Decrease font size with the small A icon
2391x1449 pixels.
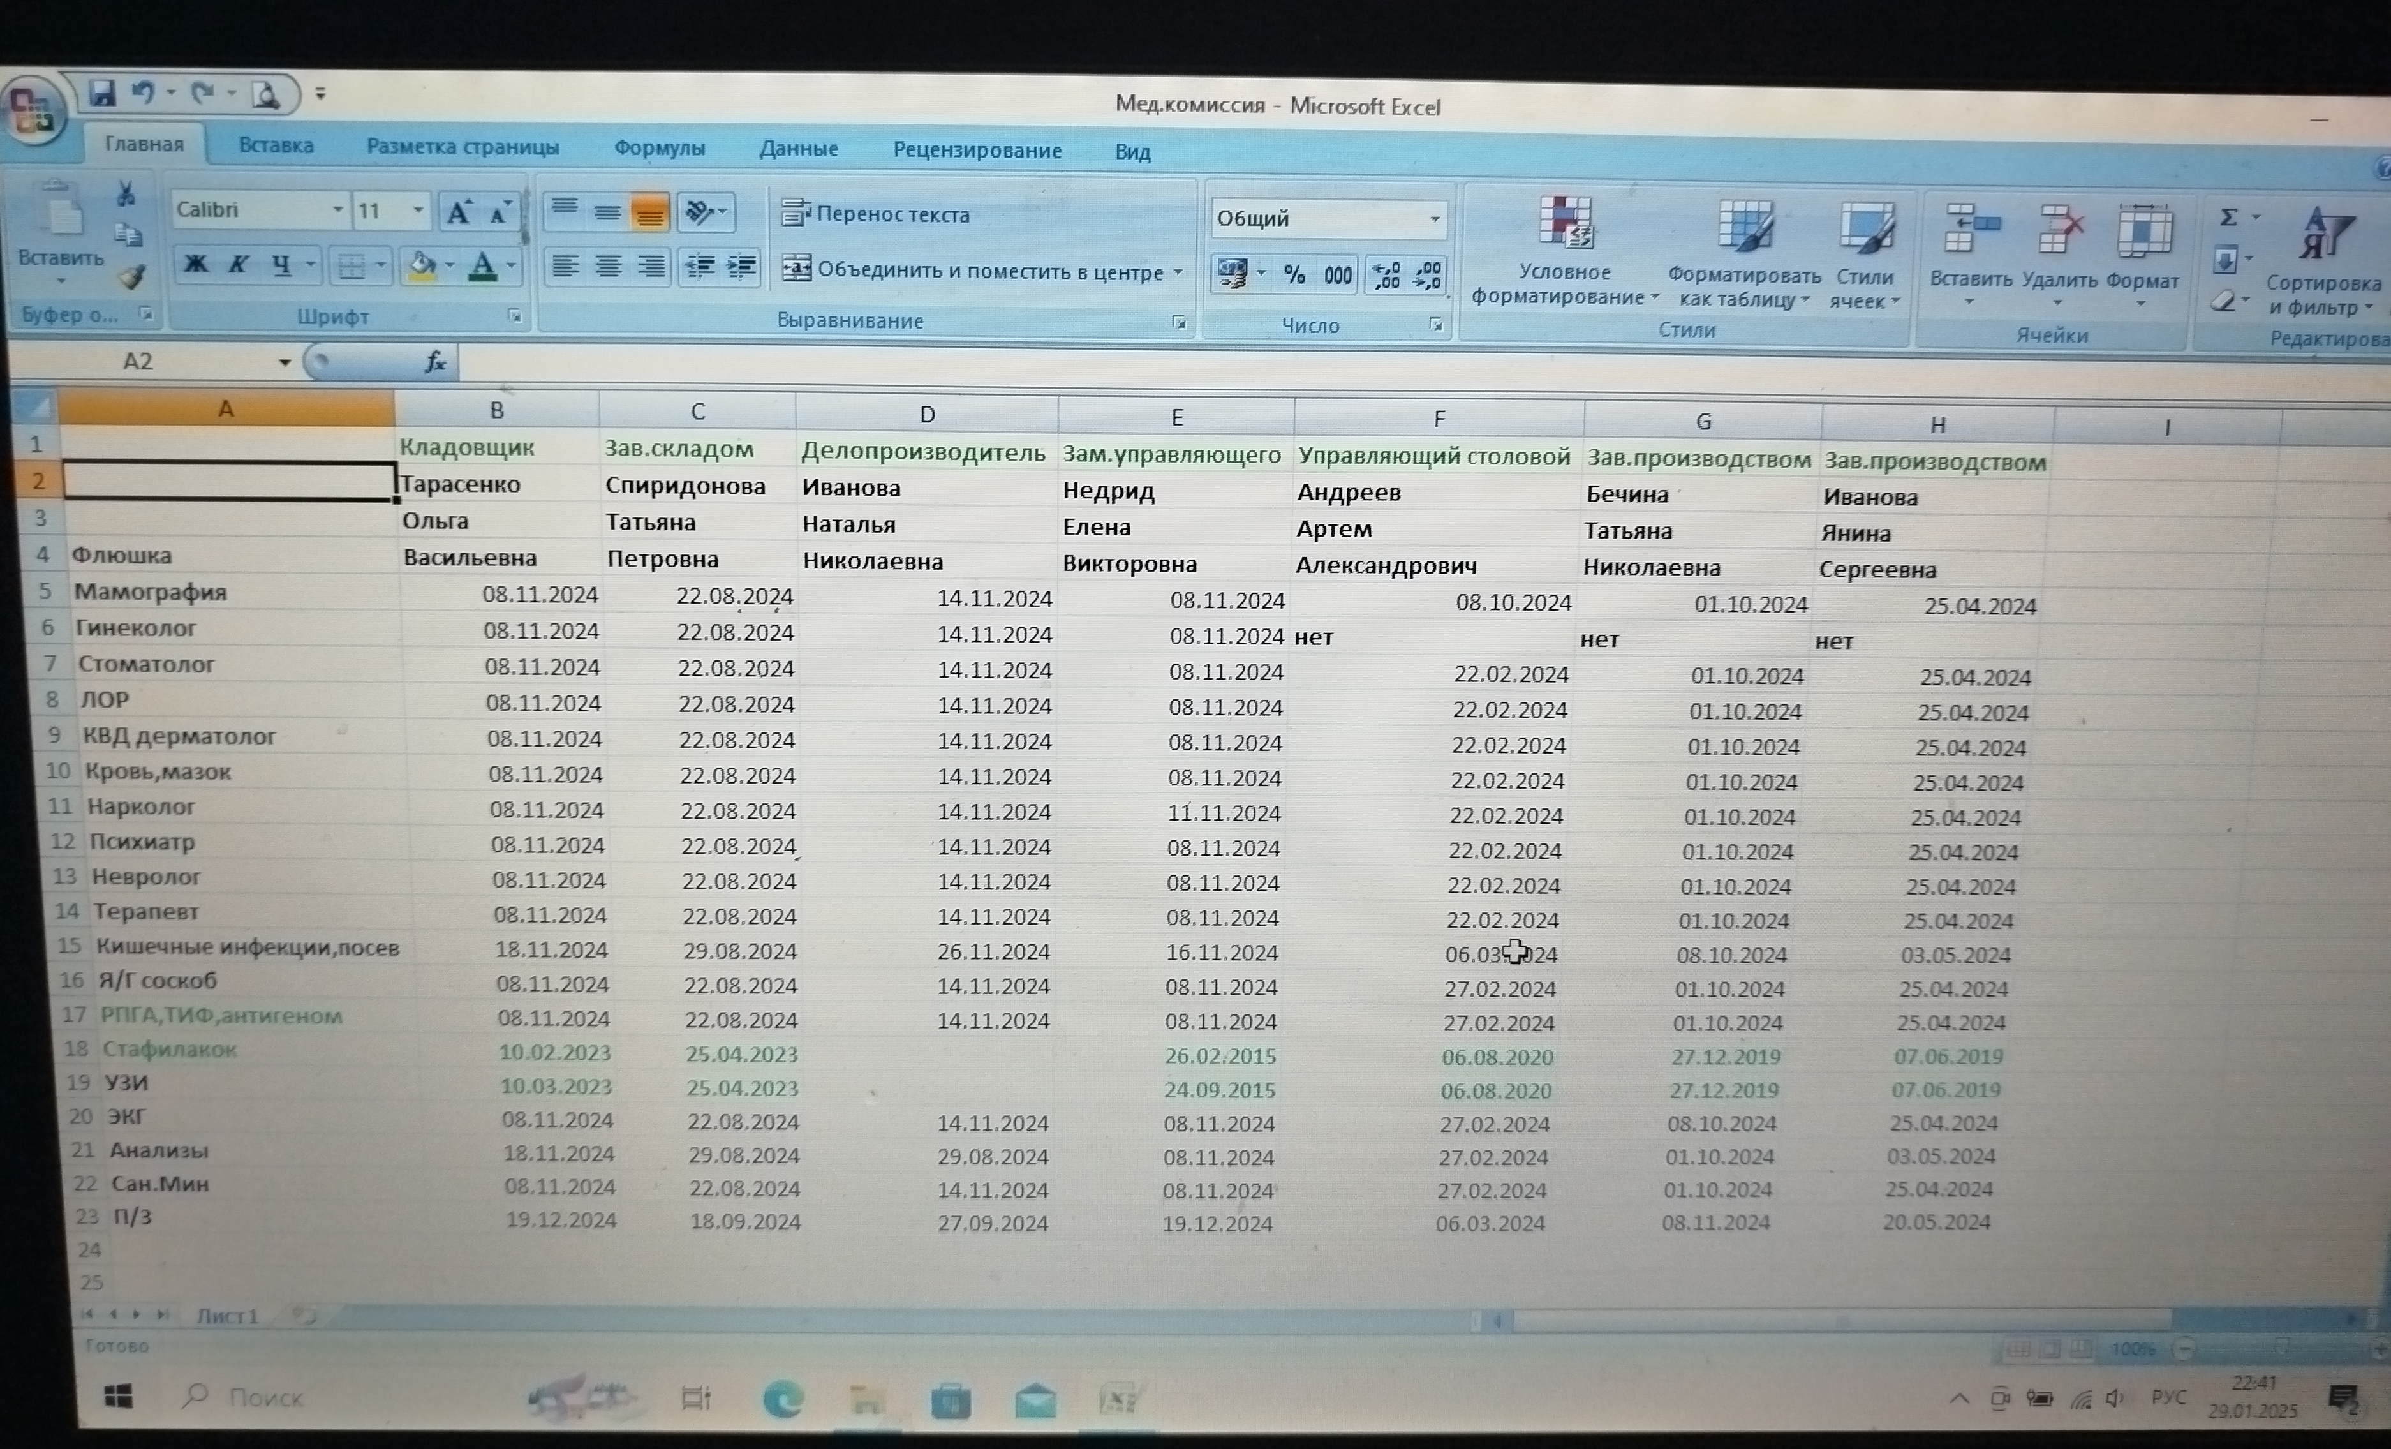click(499, 212)
